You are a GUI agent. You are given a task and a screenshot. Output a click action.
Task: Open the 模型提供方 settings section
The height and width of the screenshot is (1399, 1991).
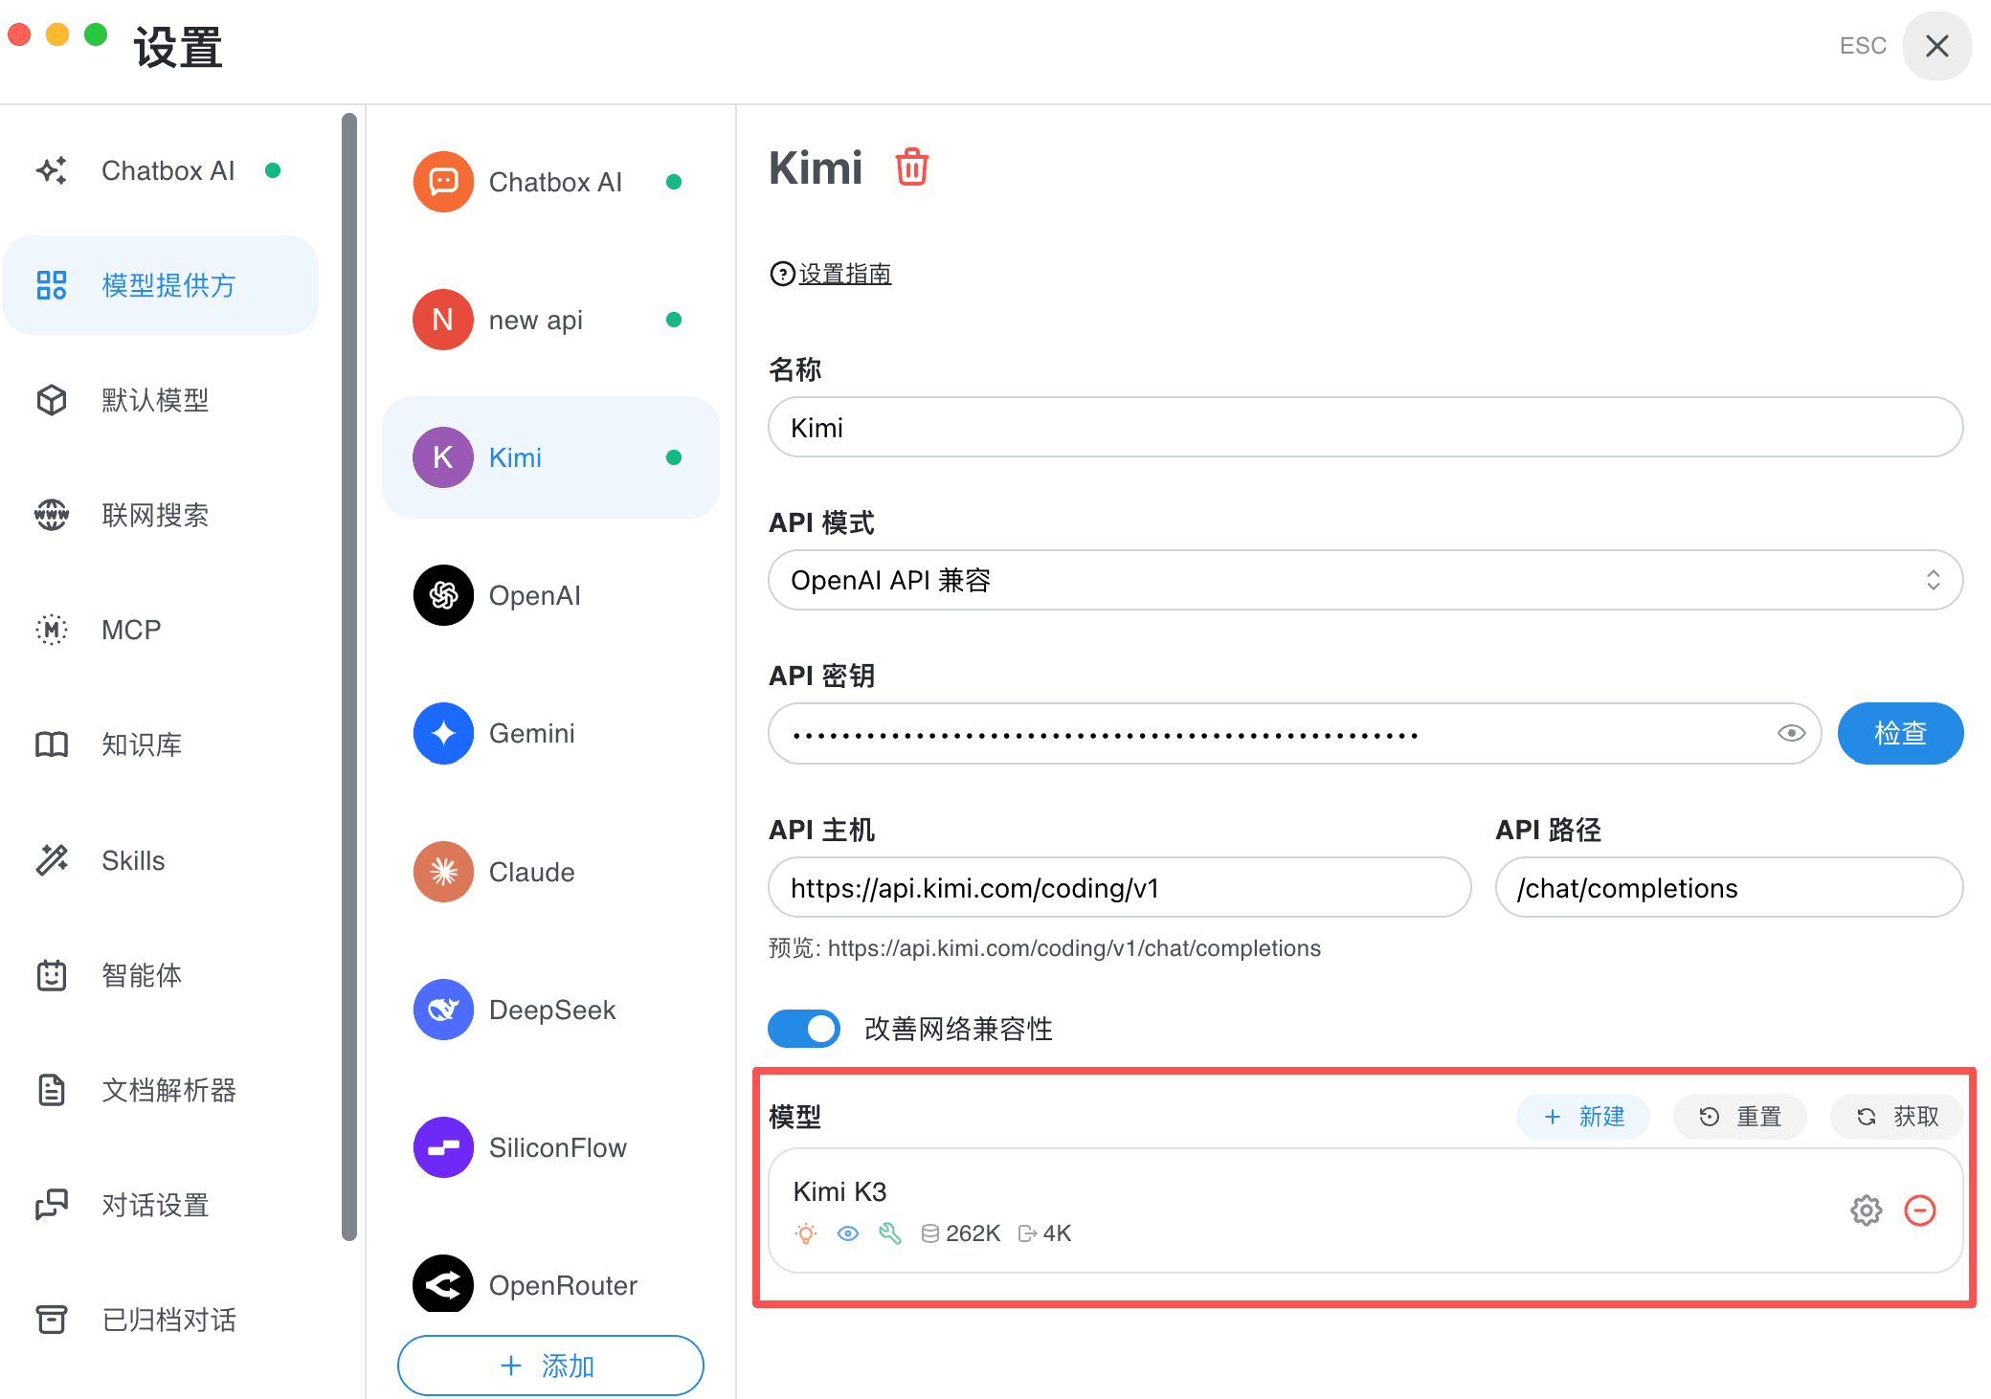[x=161, y=285]
